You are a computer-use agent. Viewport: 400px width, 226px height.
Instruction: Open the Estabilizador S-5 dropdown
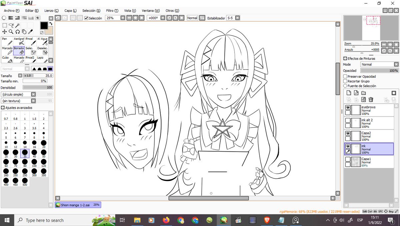click(x=237, y=18)
